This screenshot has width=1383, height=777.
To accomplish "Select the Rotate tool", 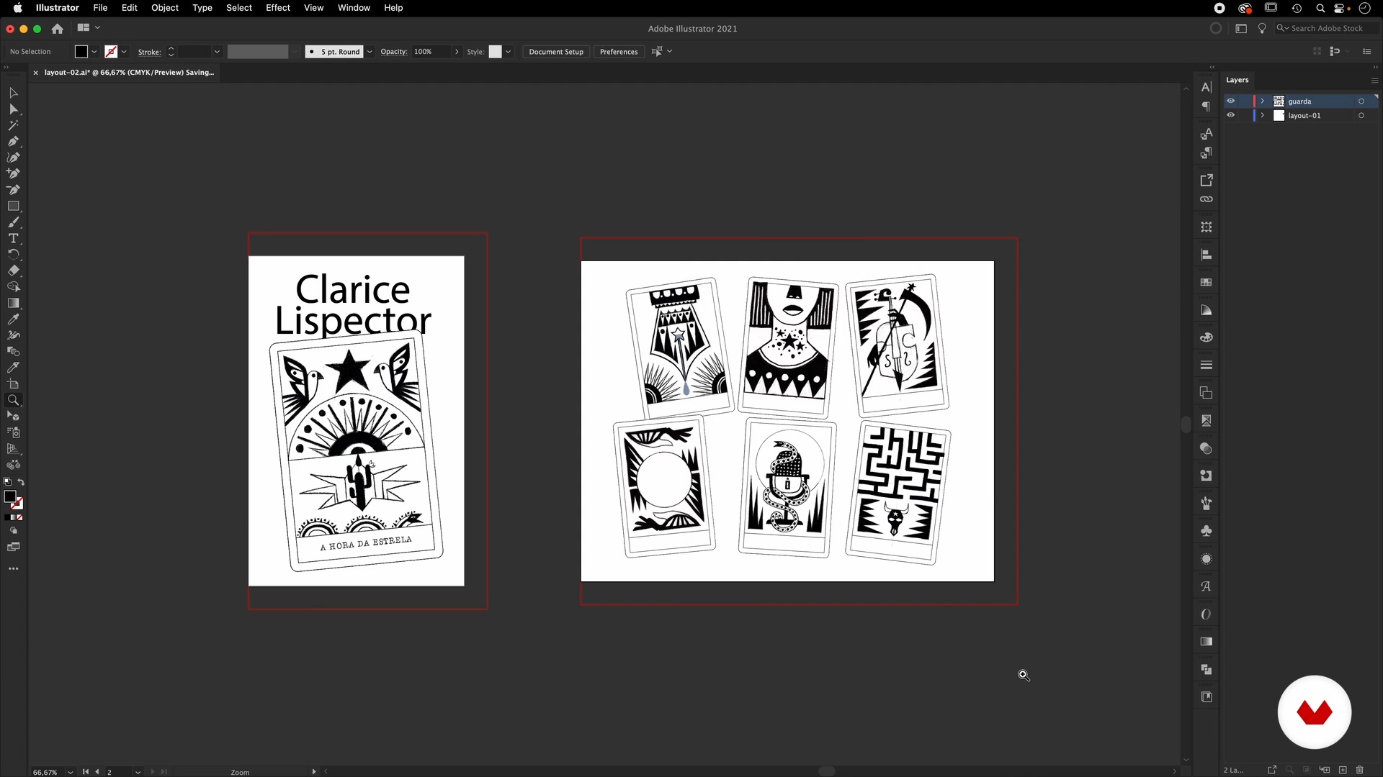I will (13, 255).
